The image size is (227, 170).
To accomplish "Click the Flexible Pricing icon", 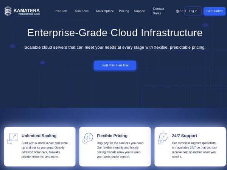I will click(88, 138).
